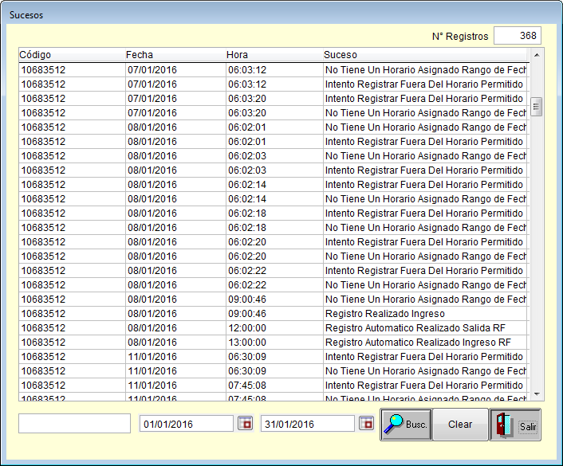Open calendar picker for end date 31/01/2016
This screenshot has width=563, height=466.
coord(366,424)
